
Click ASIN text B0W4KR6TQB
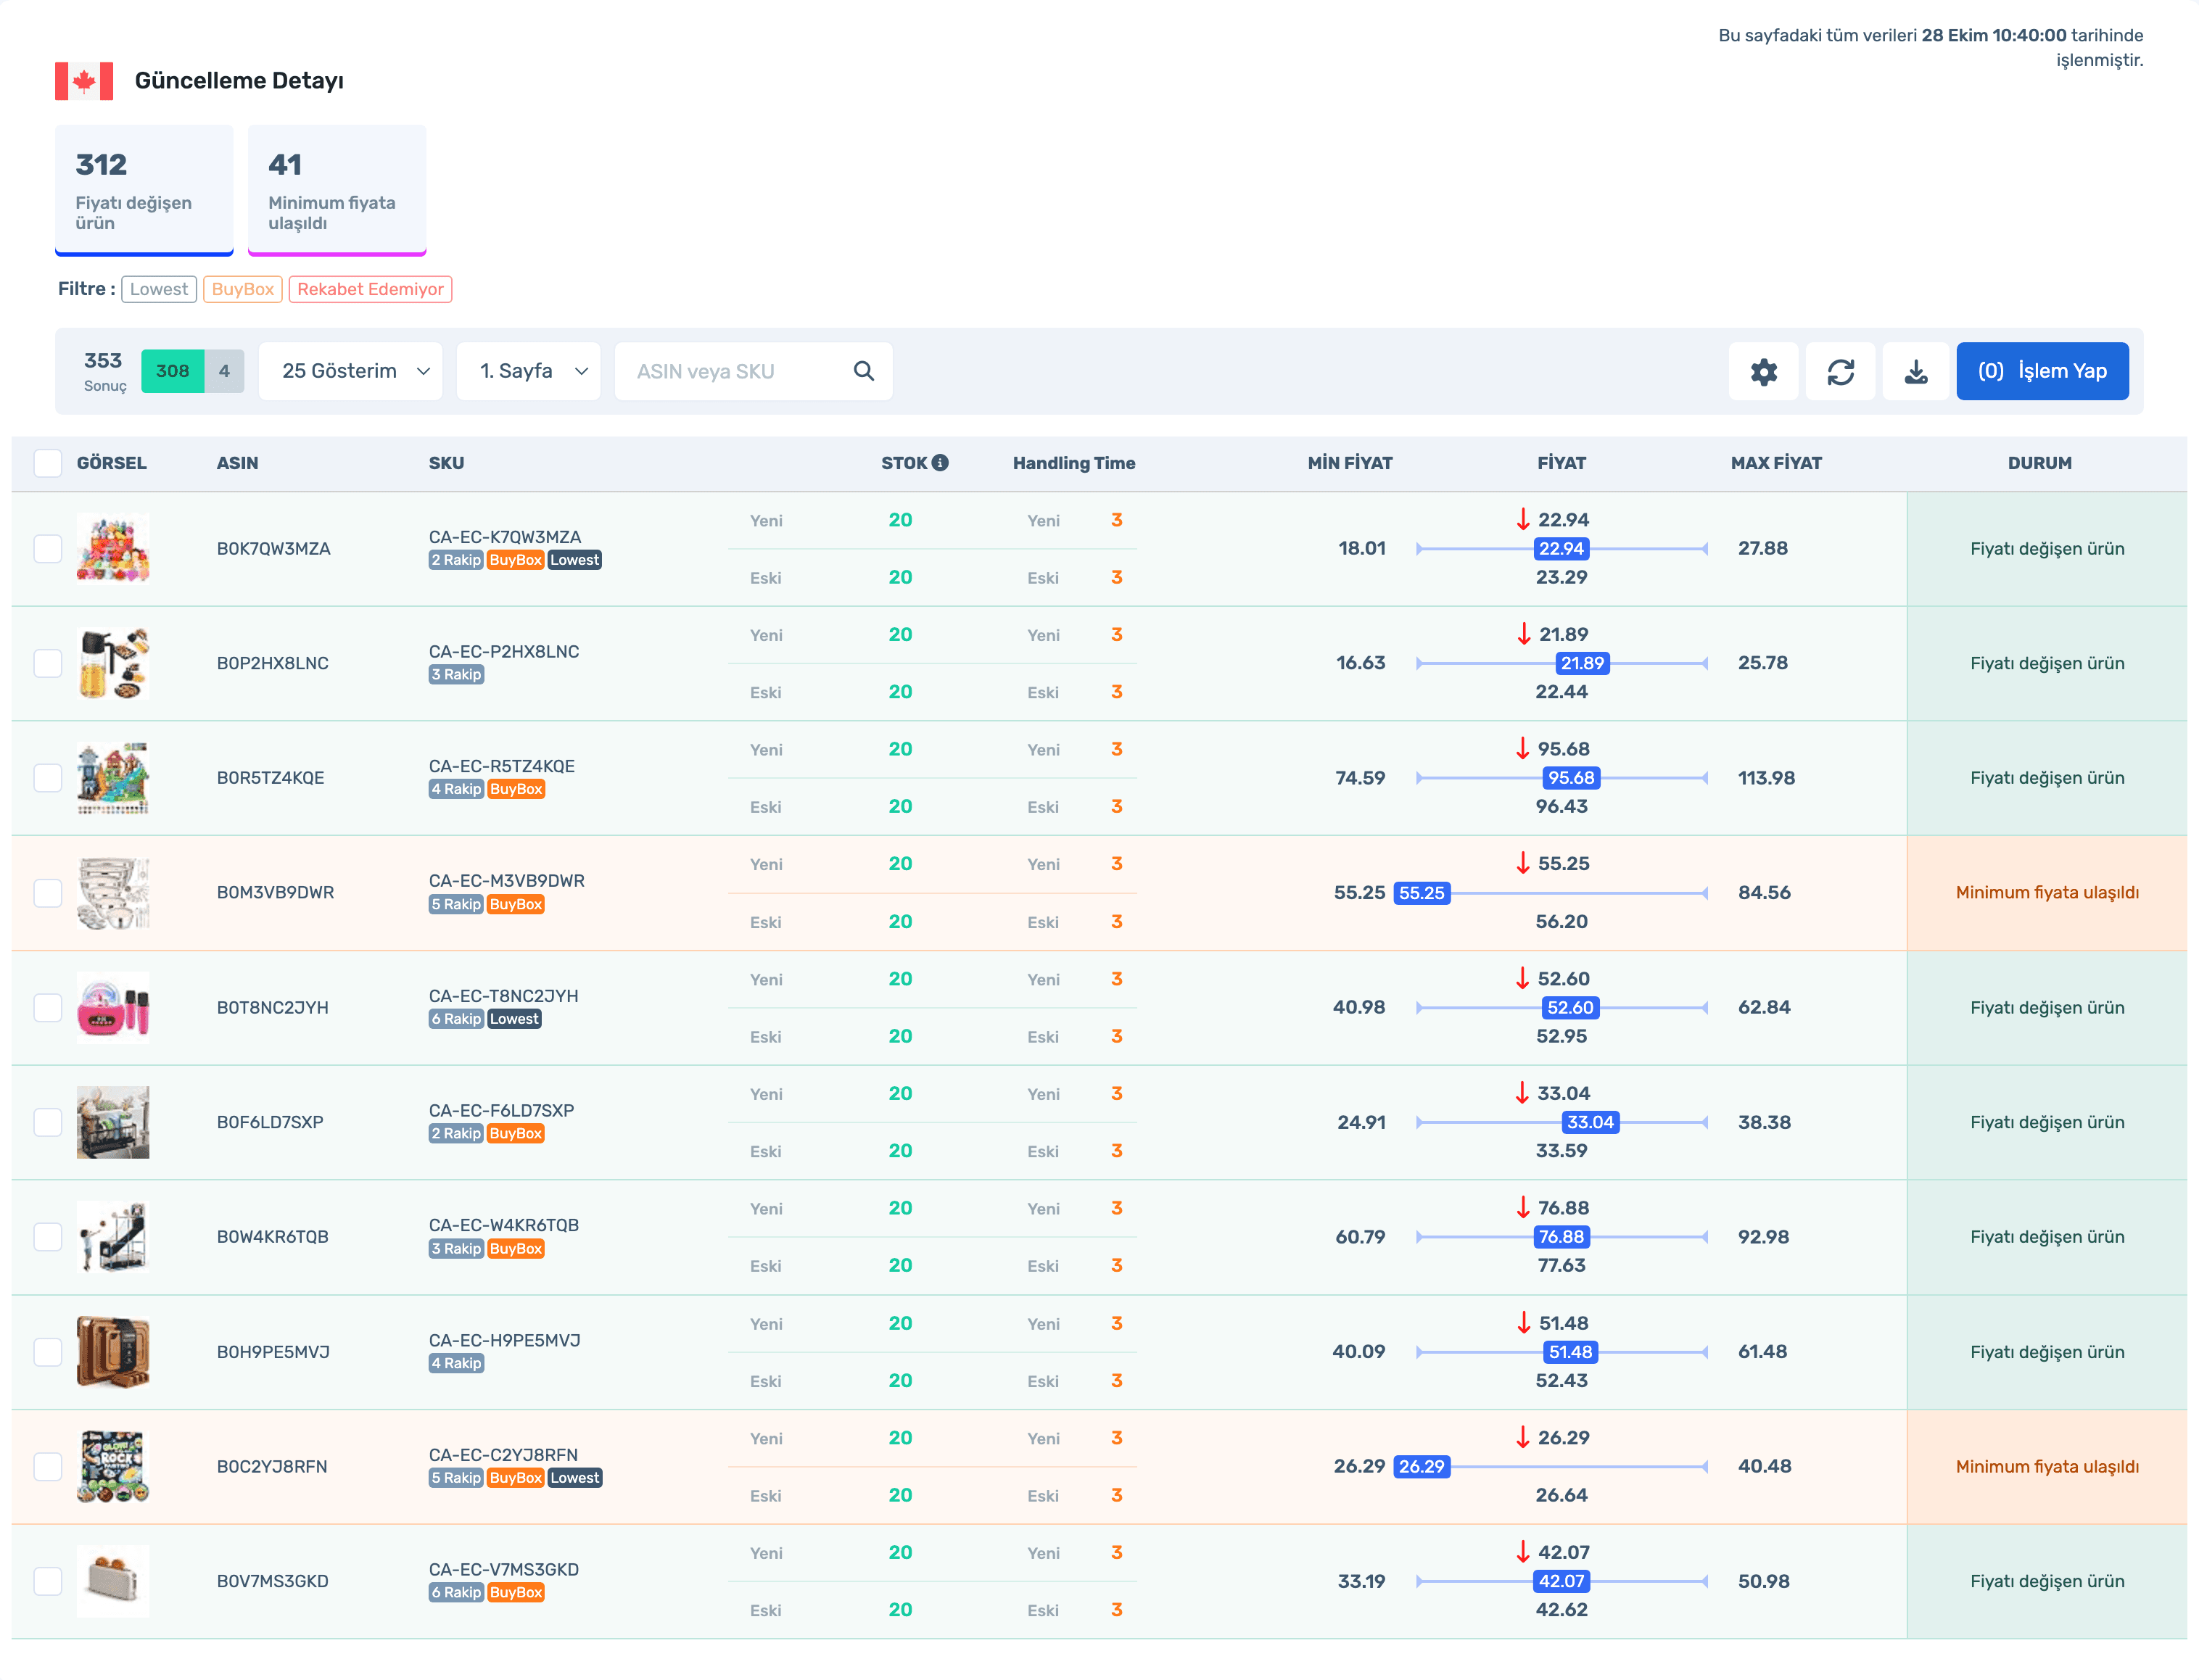tap(272, 1237)
